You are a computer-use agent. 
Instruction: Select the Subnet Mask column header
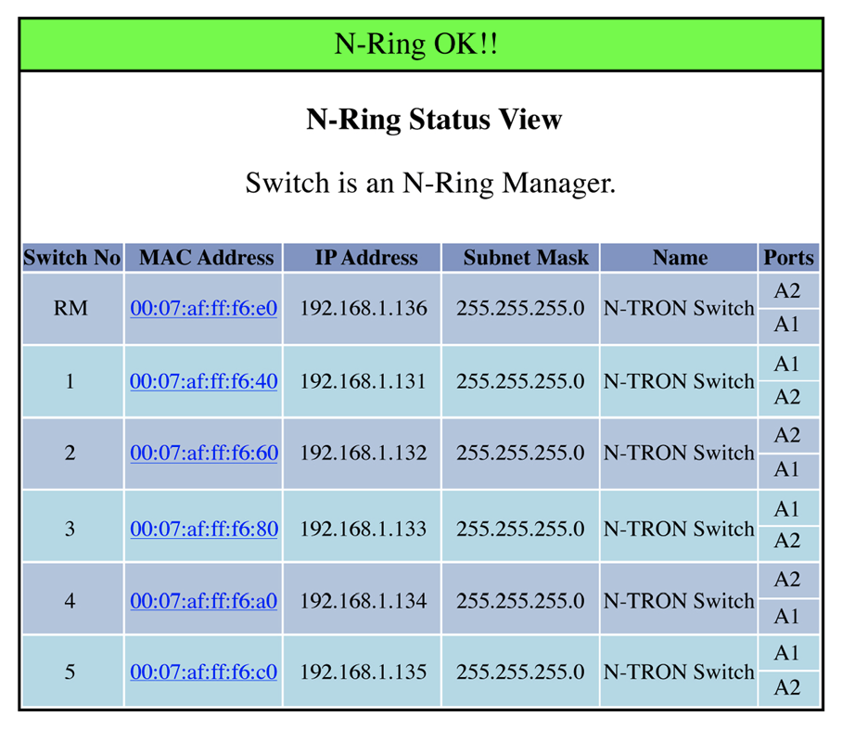coord(520,257)
